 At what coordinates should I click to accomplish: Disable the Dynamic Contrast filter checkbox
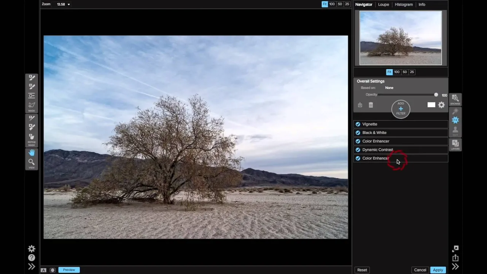click(358, 150)
